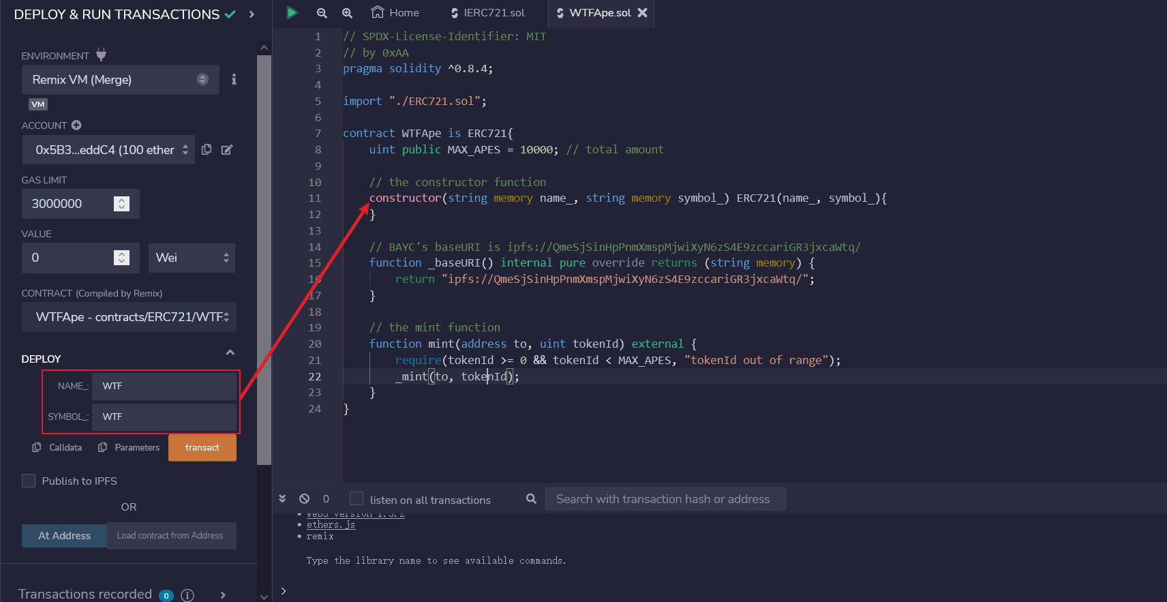This screenshot has width=1167, height=602.
Task: Click the zoom in magnifier icon
Action: click(347, 13)
